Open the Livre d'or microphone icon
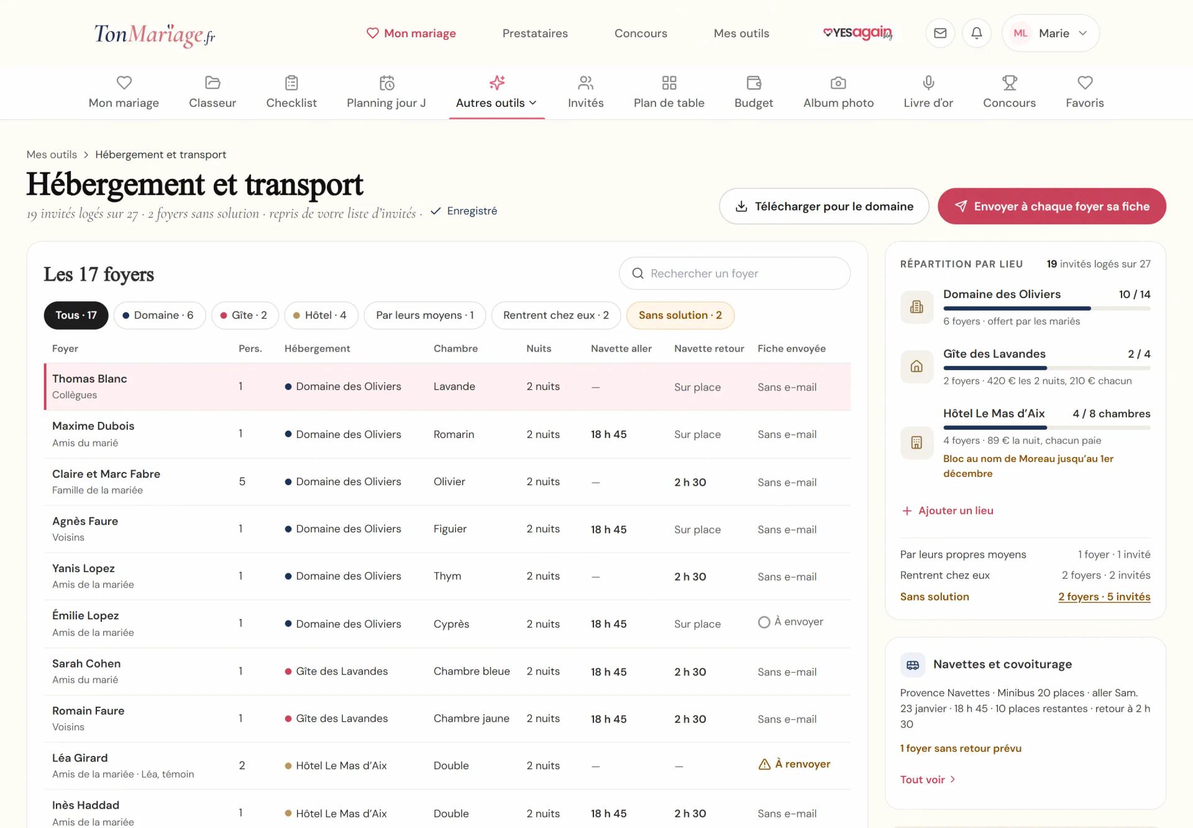 pos(928,83)
